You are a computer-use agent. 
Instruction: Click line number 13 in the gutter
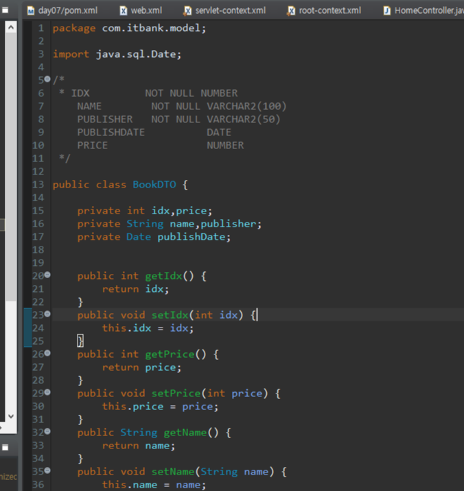[38, 185]
